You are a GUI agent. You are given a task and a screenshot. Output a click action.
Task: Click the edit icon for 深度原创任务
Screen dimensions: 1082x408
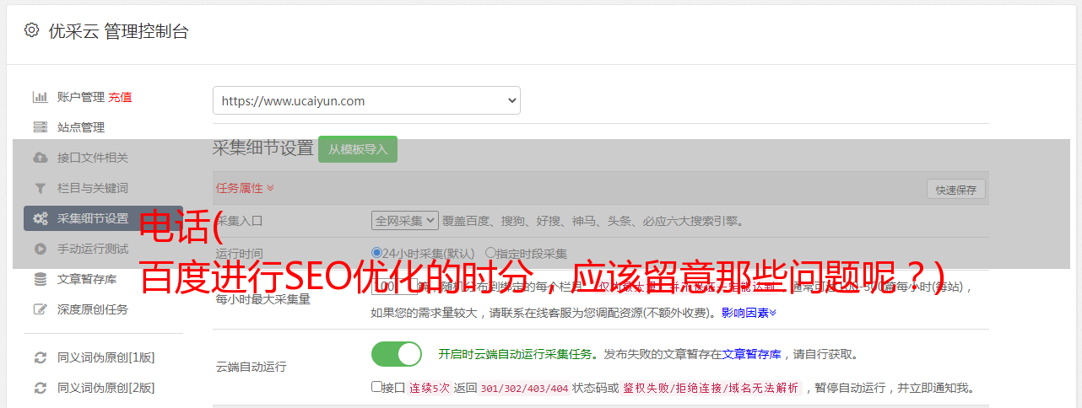40,309
